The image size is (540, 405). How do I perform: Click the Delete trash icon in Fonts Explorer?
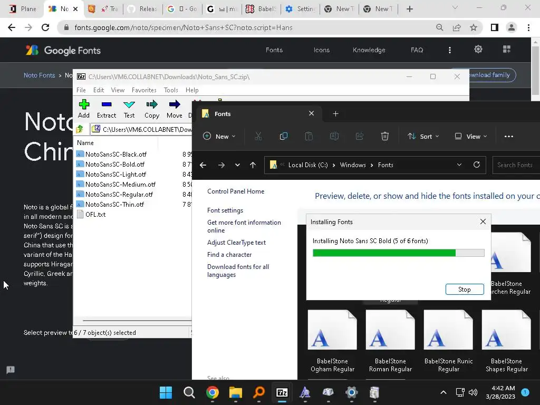coord(384,137)
